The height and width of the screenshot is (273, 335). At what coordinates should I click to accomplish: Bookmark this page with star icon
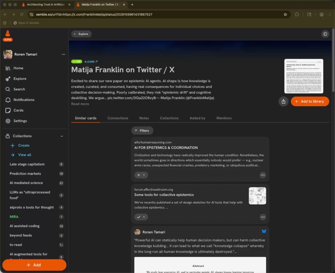pos(285,14)
